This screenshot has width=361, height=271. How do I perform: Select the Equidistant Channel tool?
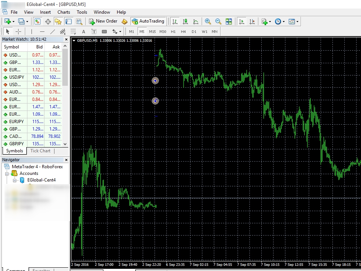(x=63, y=31)
